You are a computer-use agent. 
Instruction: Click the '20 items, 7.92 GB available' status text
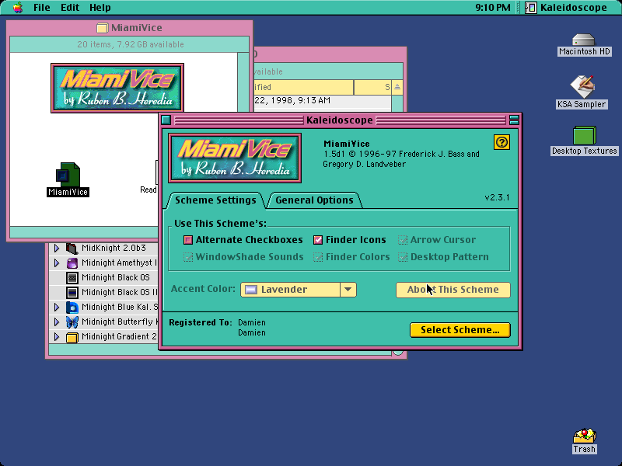coord(131,44)
